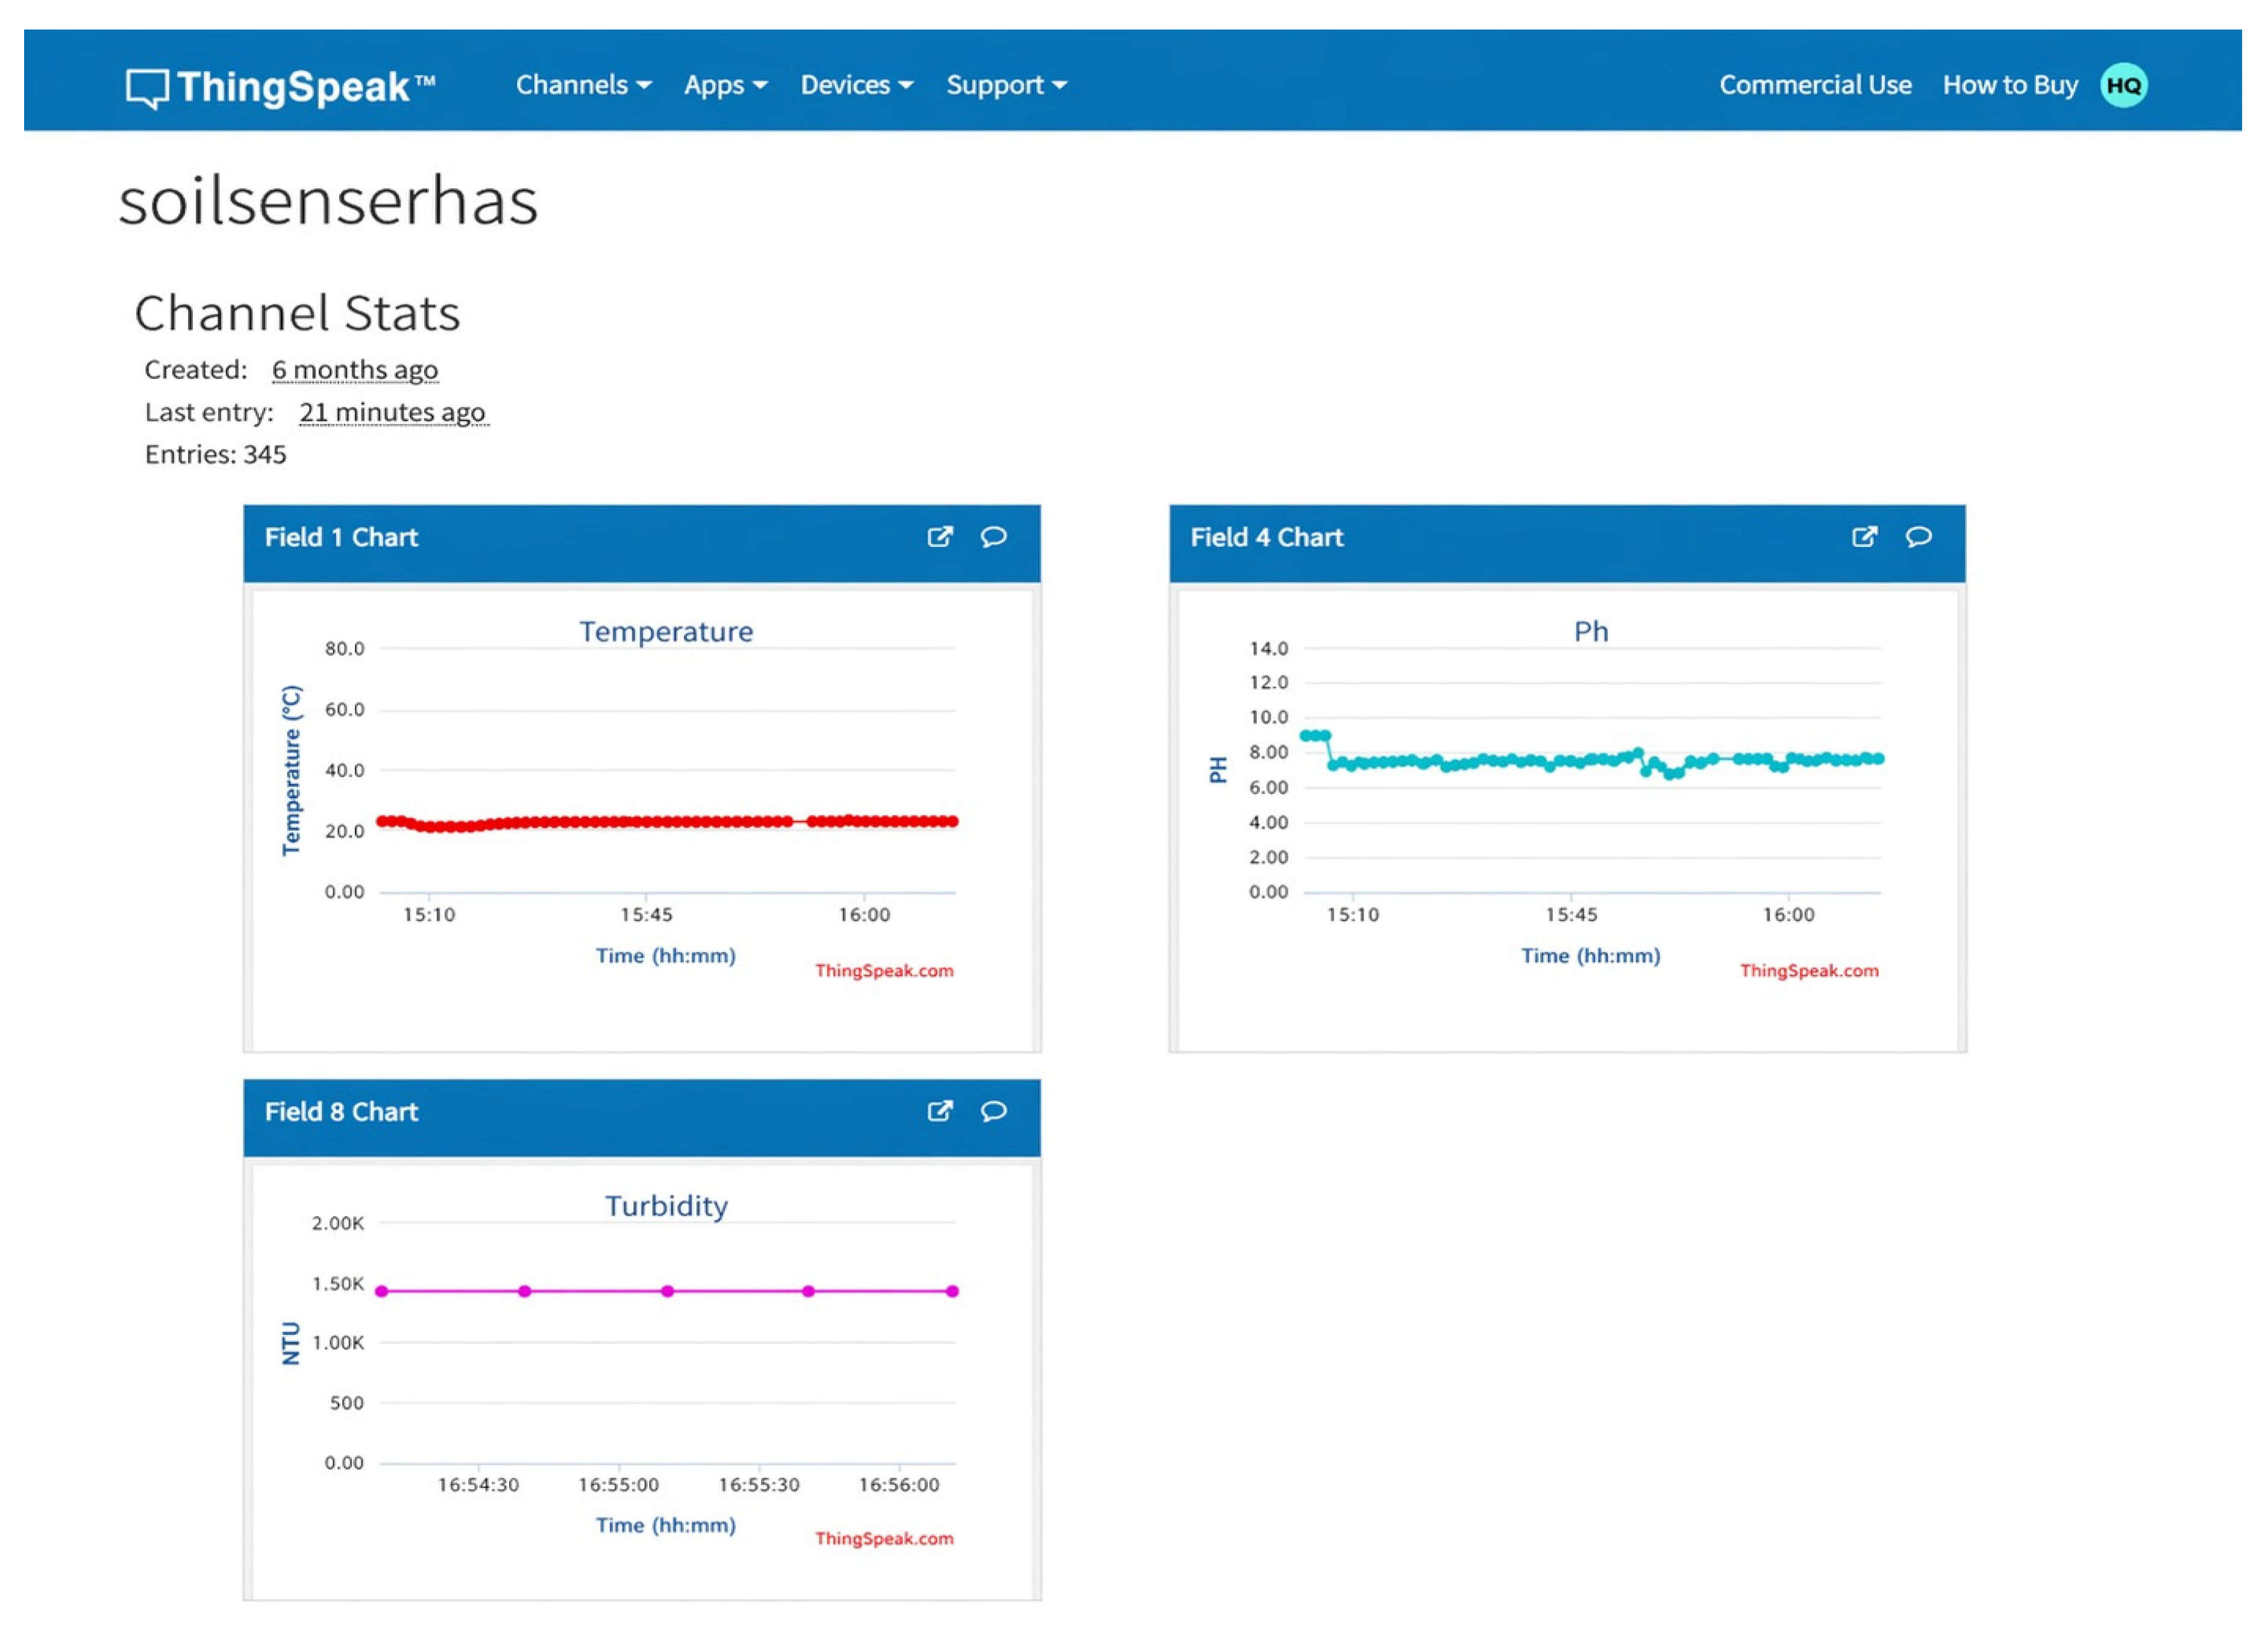Click the Field 8 Chart speech bubble icon

993,1111
